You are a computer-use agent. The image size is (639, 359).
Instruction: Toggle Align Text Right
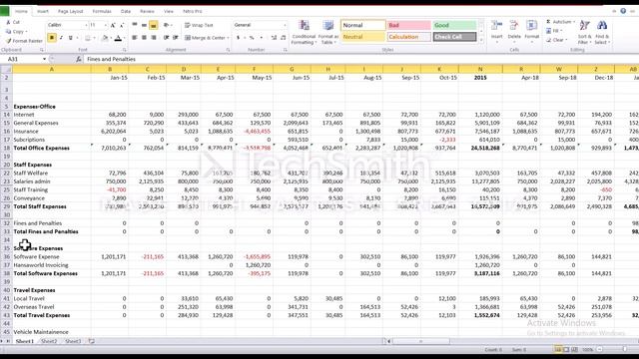pos(153,38)
